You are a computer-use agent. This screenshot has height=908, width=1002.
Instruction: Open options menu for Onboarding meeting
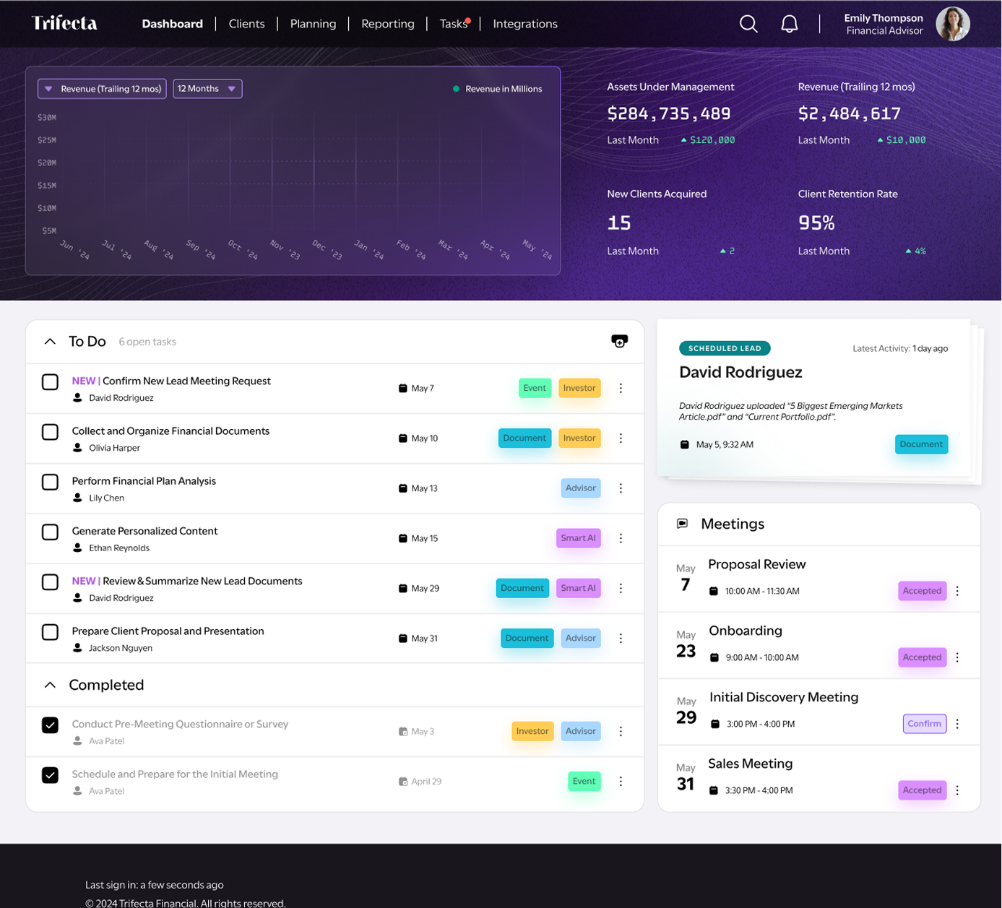point(957,657)
